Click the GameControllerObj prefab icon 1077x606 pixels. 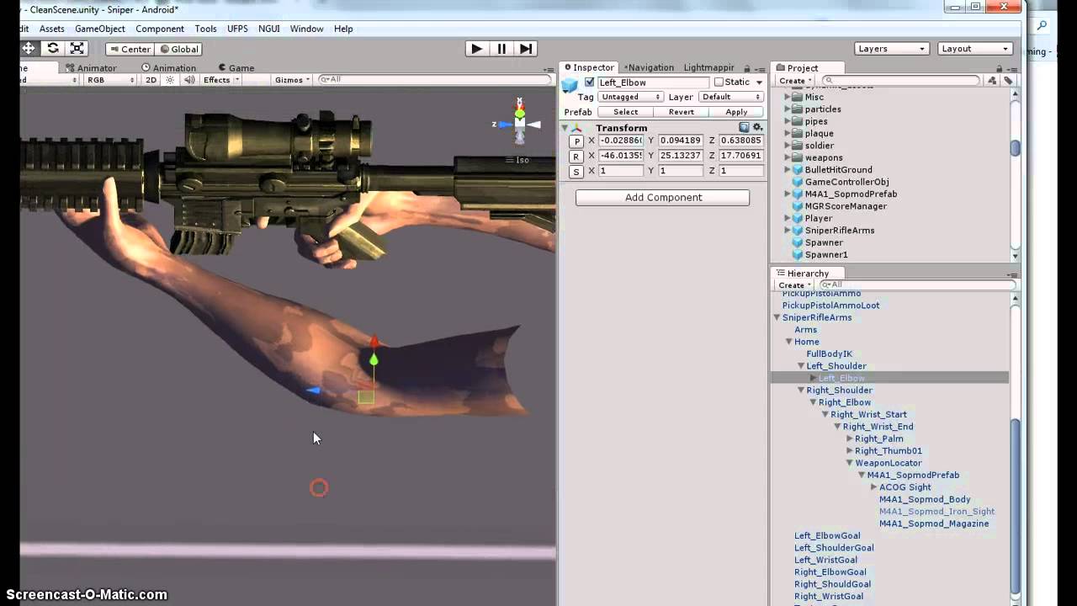(798, 182)
